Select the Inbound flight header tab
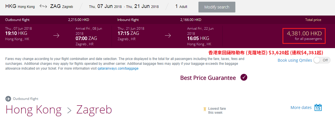This screenshot has width=335, height=118. 128,20
